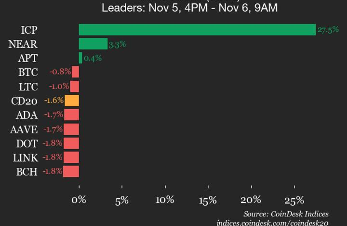Screen dimensions: 347x226
Task: Click the 0% axis tick label
Action: click(x=79, y=200)
